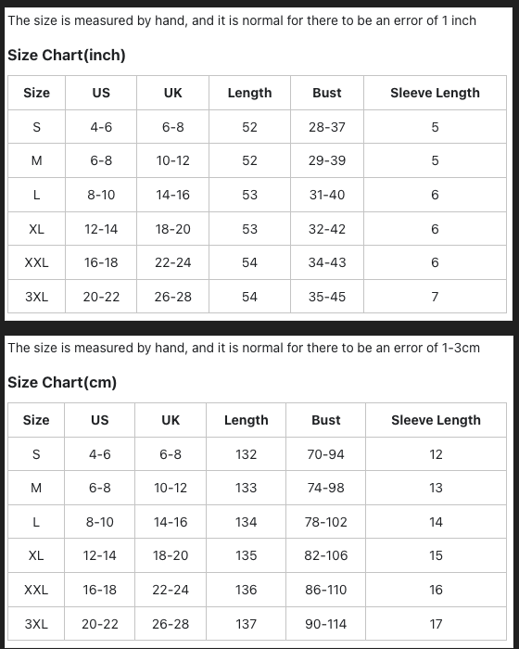Select the XXL size cell in inch chart
This screenshot has width=519, height=649.
[x=36, y=262]
